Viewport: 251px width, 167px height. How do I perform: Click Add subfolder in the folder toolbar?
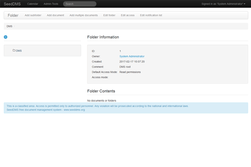pyautogui.click(x=33, y=15)
